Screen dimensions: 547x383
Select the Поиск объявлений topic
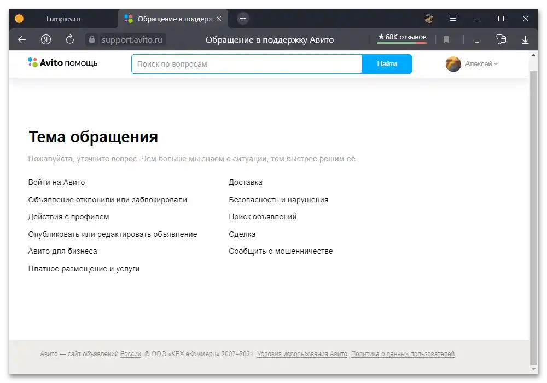click(263, 217)
